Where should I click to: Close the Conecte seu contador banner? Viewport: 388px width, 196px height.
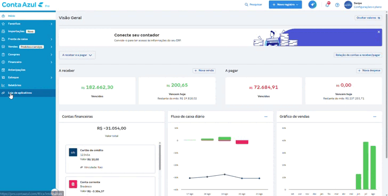point(378,32)
